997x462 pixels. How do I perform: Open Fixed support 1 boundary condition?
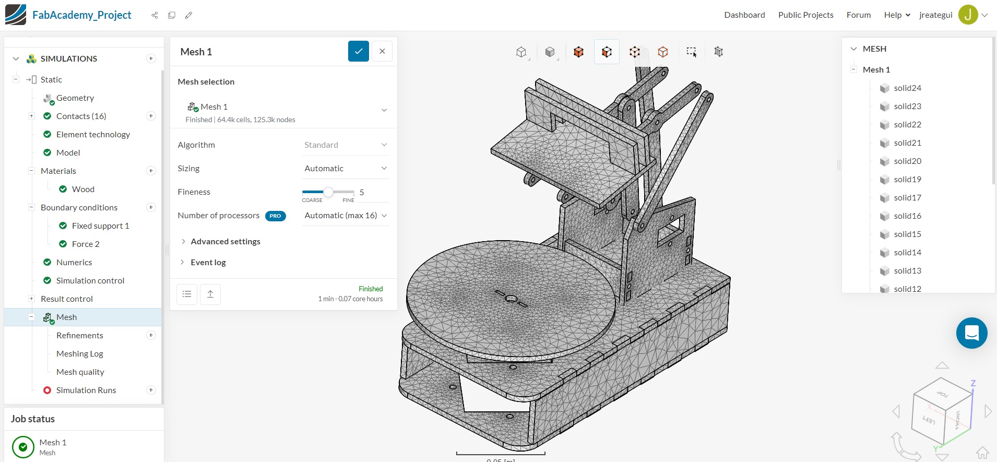click(100, 226)
